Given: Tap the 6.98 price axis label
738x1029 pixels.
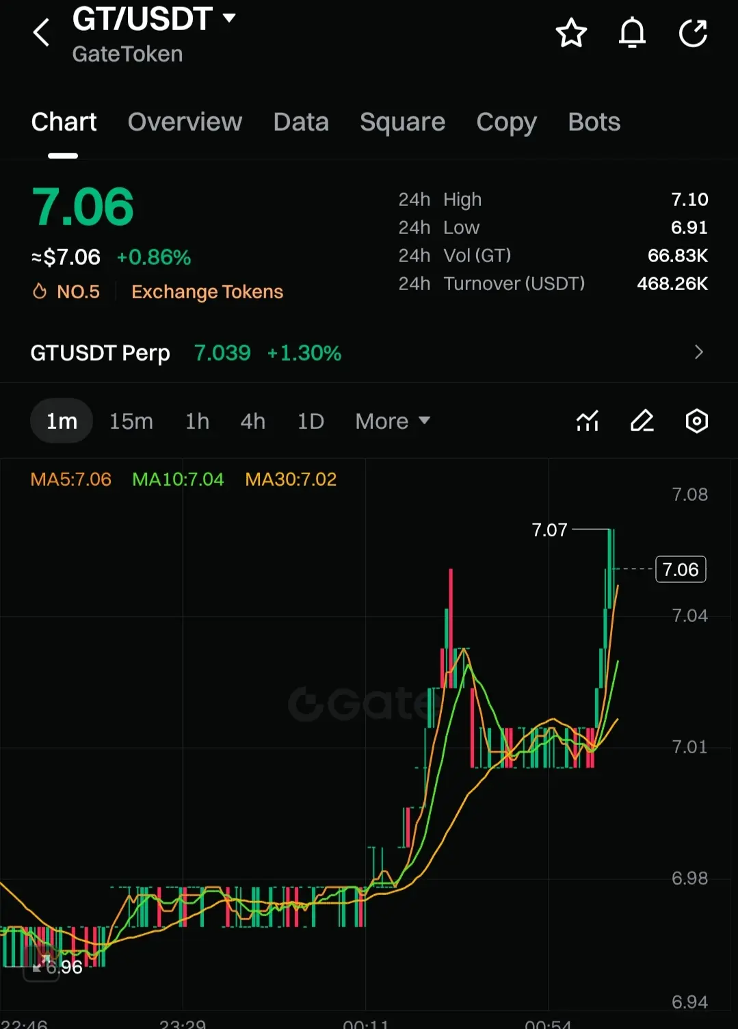Looking at the screenshot, I should click(x=689, y=878).
